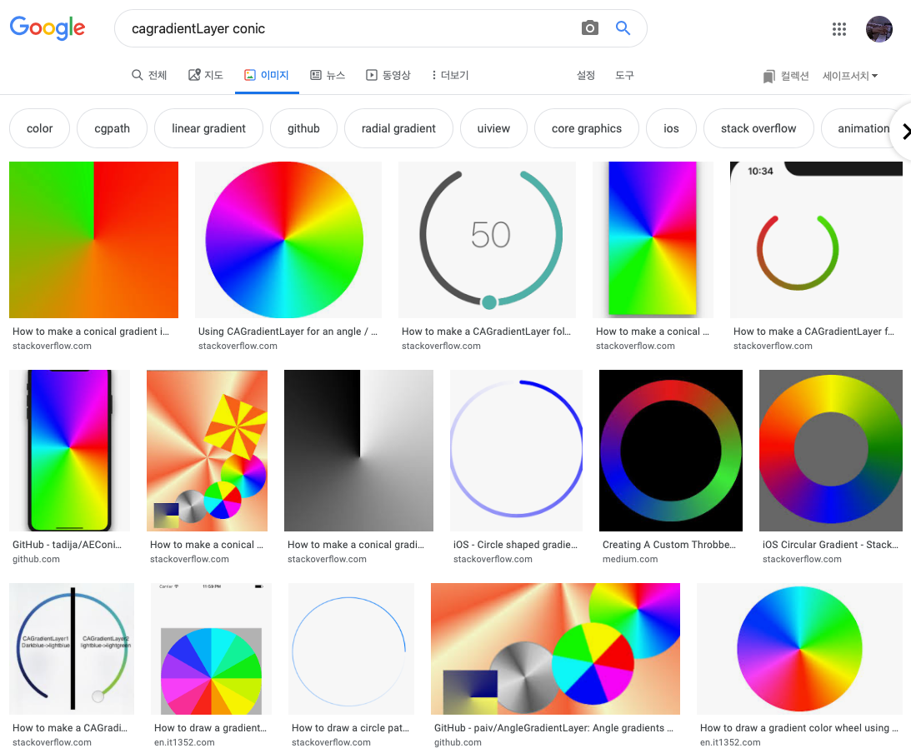The width and height of the screenshot is (911, 753).
Task: Open 'How to make a CAGradientLayer fol...' title
Action: click(x=486, y=331)
